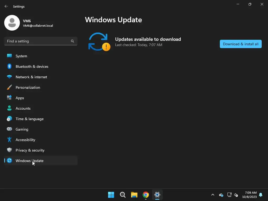Click the cloud sync tray icon
The width and height of the screenshot is (268, 201).
tap(221, 195)
